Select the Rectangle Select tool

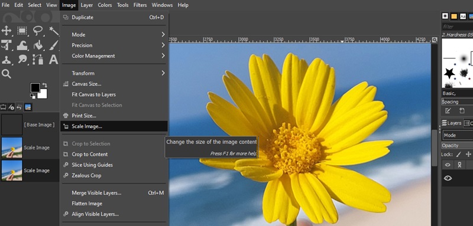click(22, 31)
